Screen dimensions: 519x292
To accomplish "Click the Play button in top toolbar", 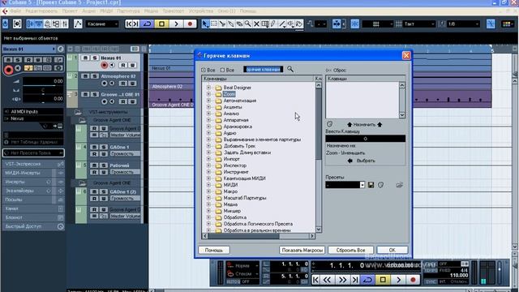I will pos(176,24).
